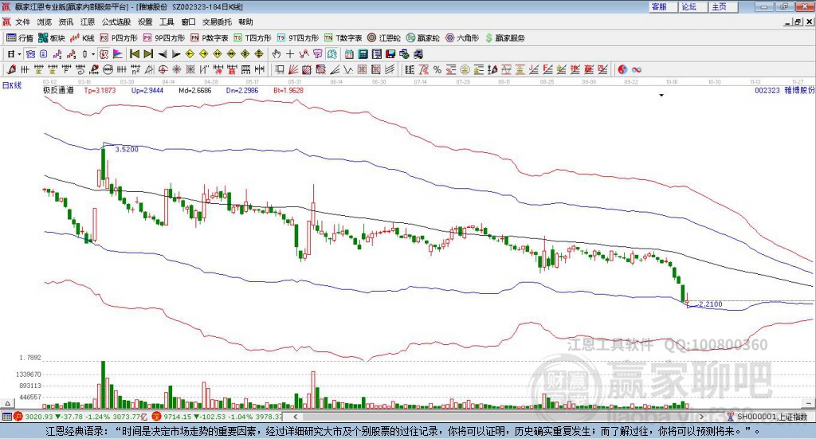Open the 9T四方形 tool

(x=298, y=38)
